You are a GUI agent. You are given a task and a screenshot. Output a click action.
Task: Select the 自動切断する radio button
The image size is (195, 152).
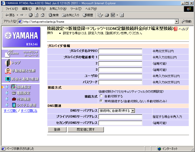(101, 96)
